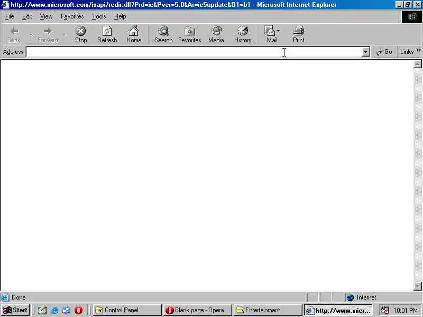Open the Favorites menu in menu bar
The height and width of the screenshot is (317, 423).
(x=72, y=16)
